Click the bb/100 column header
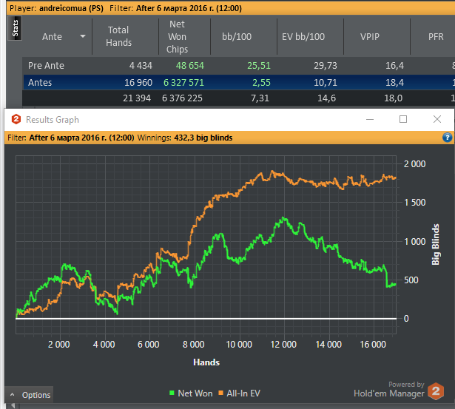The image size is (455, 409). point(236,36)
